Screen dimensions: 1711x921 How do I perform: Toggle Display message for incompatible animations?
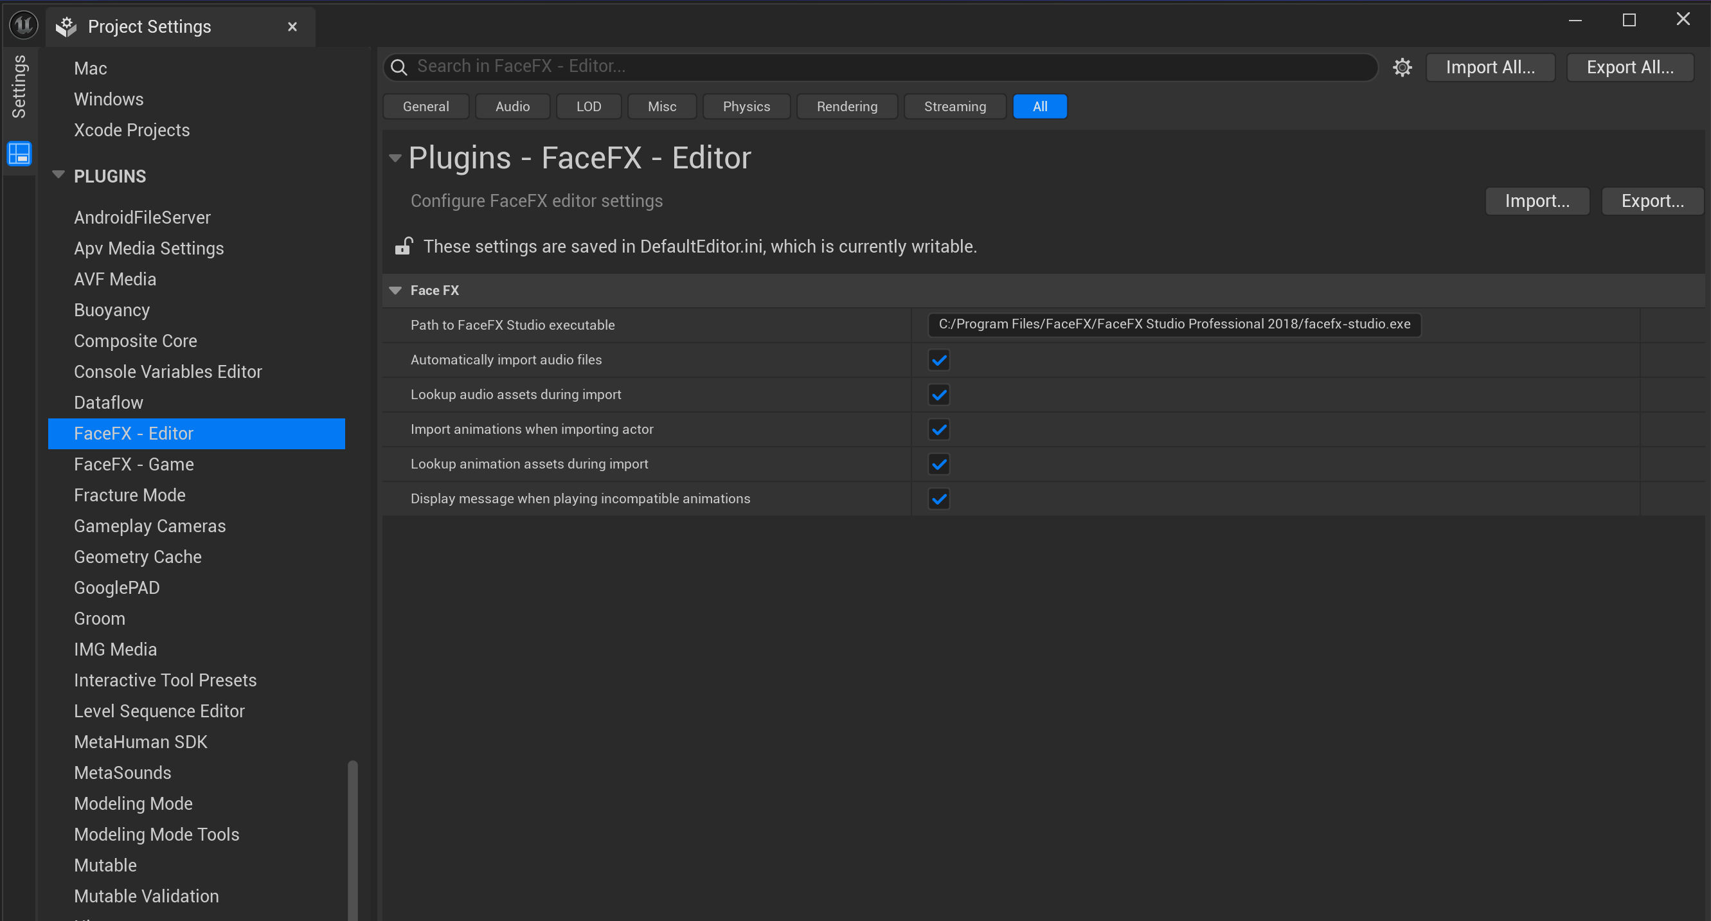point(938,499)
